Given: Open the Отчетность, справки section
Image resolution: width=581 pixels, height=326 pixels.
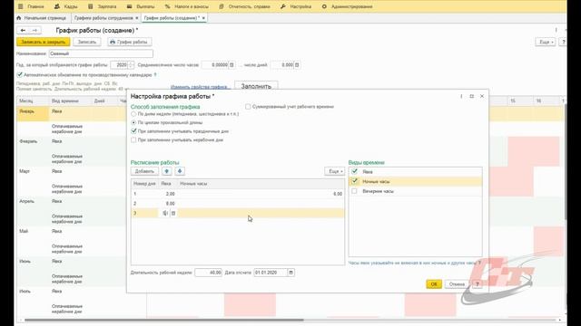Looking at the screenshot, I should coord(245,6).
